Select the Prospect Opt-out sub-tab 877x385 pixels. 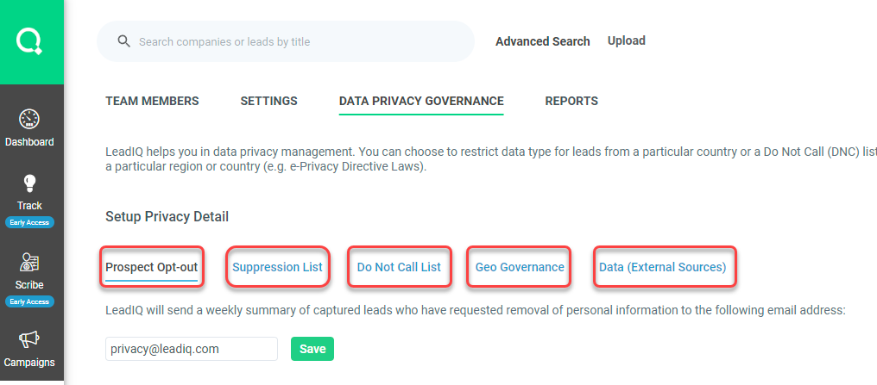pos(152,267)
